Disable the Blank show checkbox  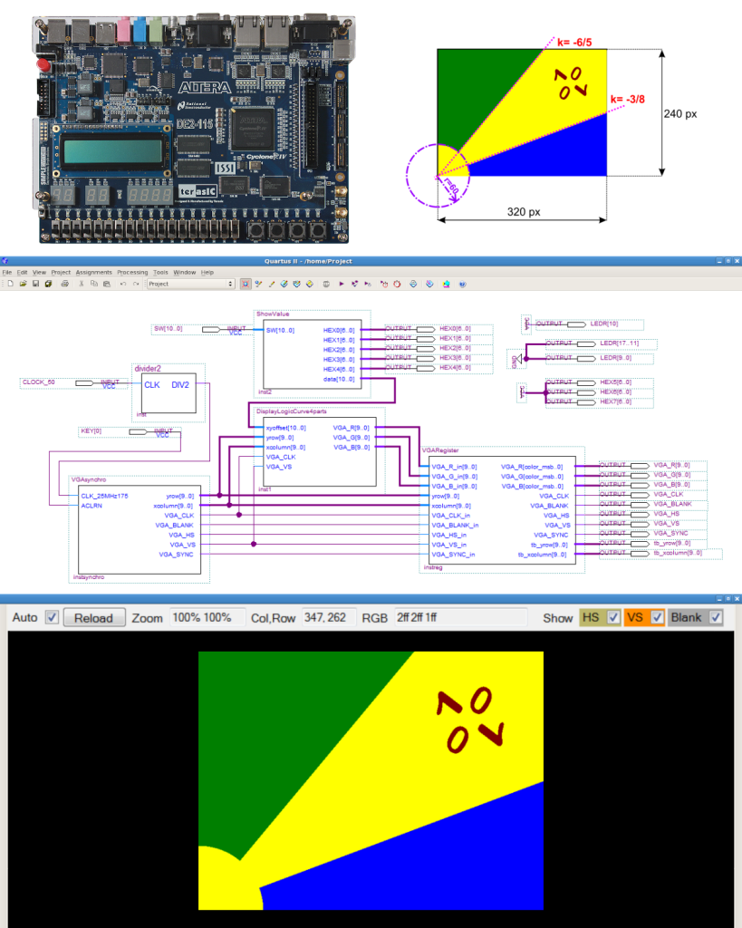pos(716,617)
